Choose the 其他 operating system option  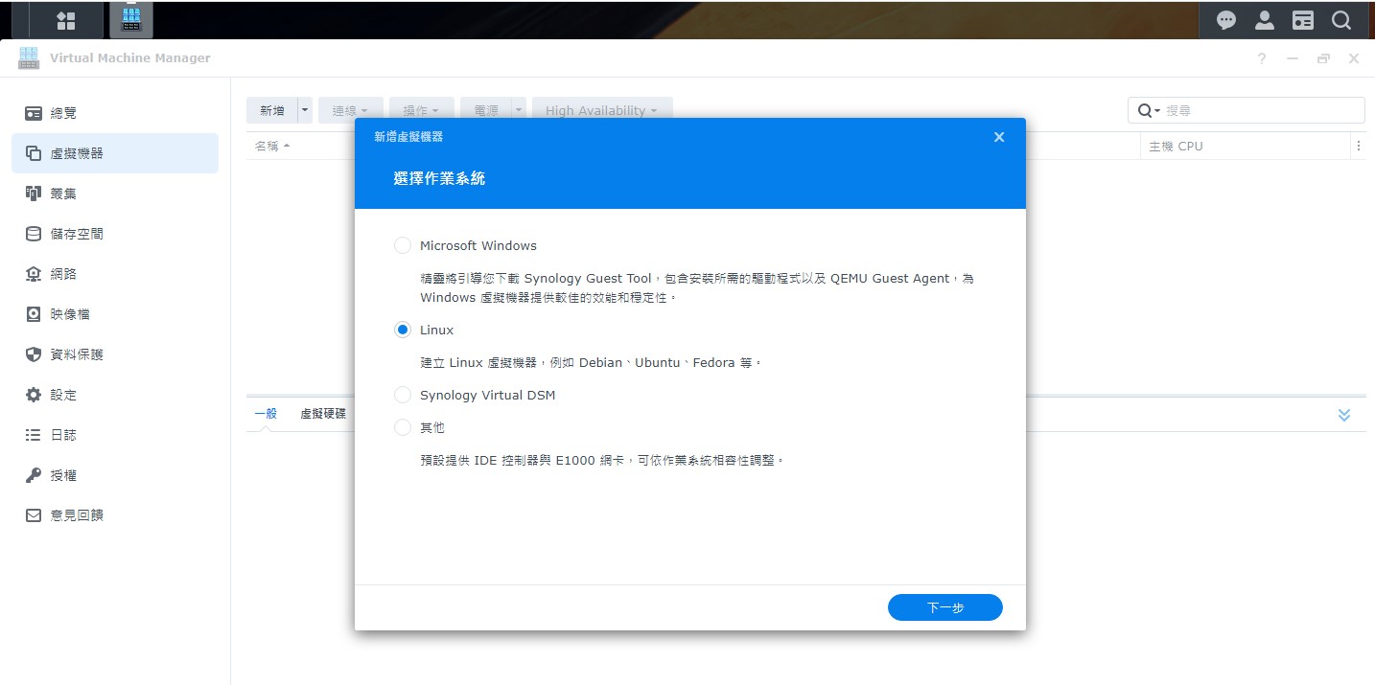click(403, 427)
